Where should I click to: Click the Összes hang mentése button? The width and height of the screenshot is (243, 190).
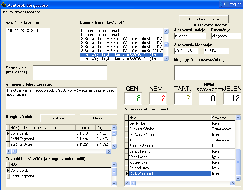point(204,19)
